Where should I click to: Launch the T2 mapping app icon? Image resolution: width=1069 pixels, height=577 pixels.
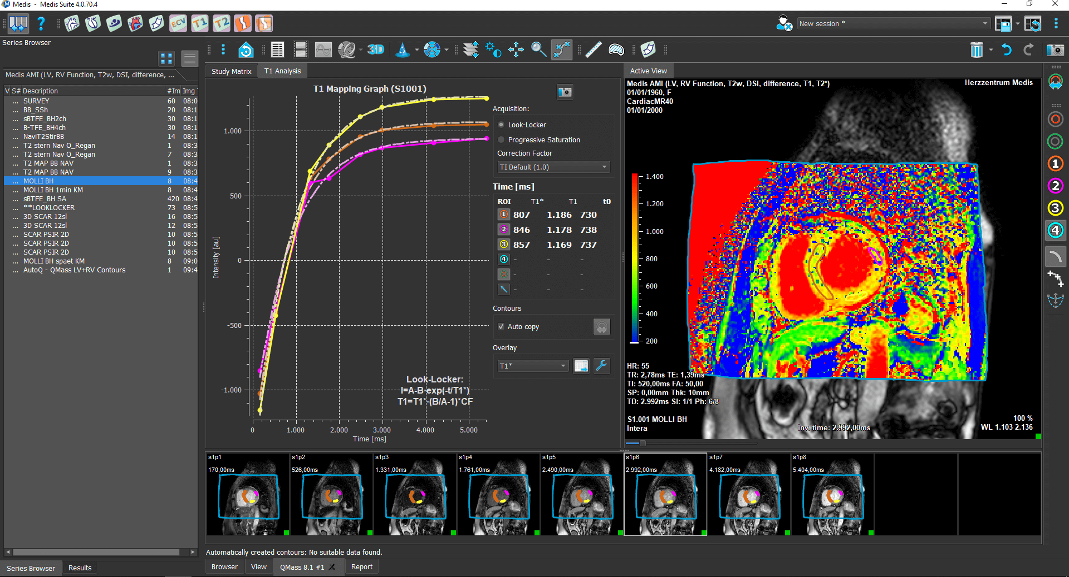[x=221, y=23]
